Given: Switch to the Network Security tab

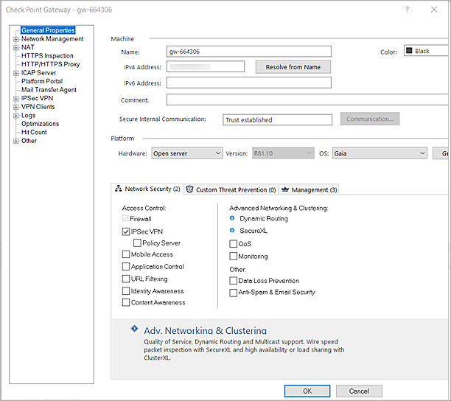Looking at the screenshot, I should 147,189.
